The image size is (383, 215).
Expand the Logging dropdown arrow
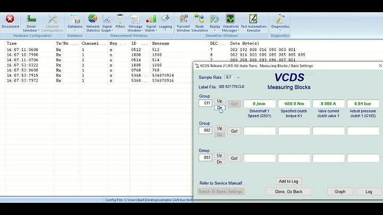coord(165,30)
